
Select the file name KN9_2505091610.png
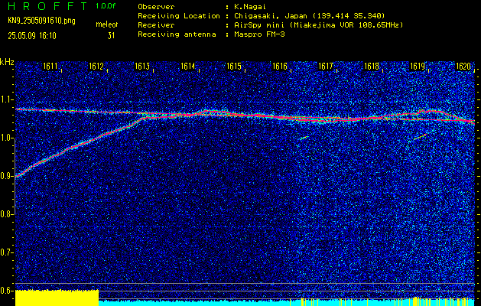41,21
